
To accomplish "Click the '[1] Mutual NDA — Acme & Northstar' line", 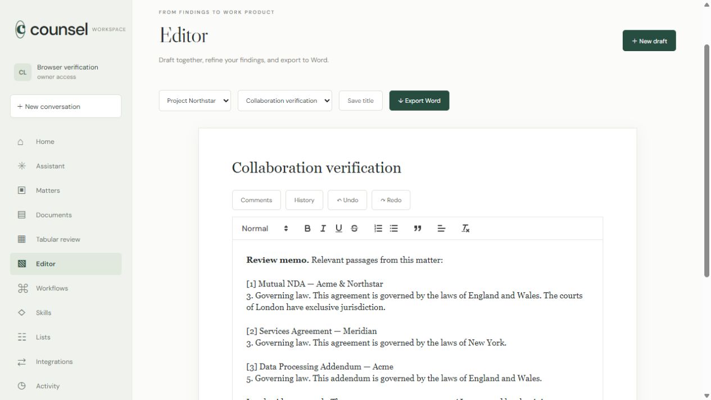I will tap(315, 284).
